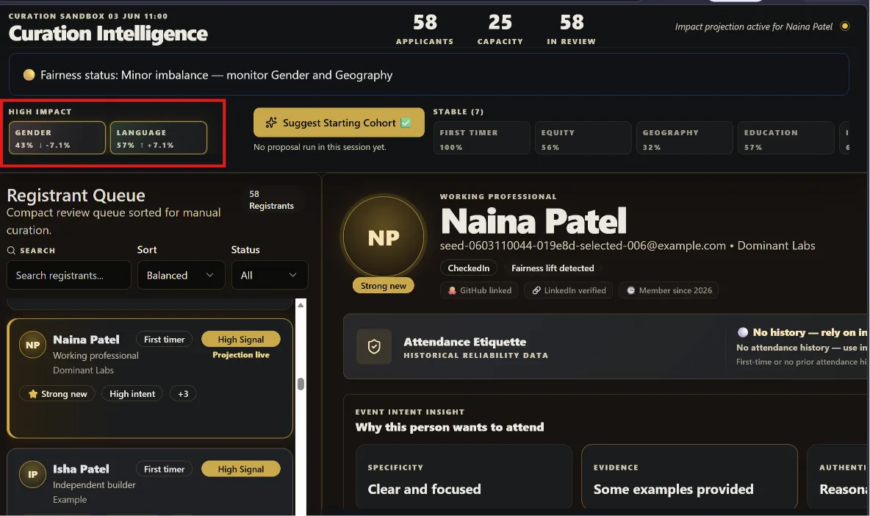This screenshot has width=870, height=516.
Task: Select the Language high impact tile
Action: click(158, 137)
